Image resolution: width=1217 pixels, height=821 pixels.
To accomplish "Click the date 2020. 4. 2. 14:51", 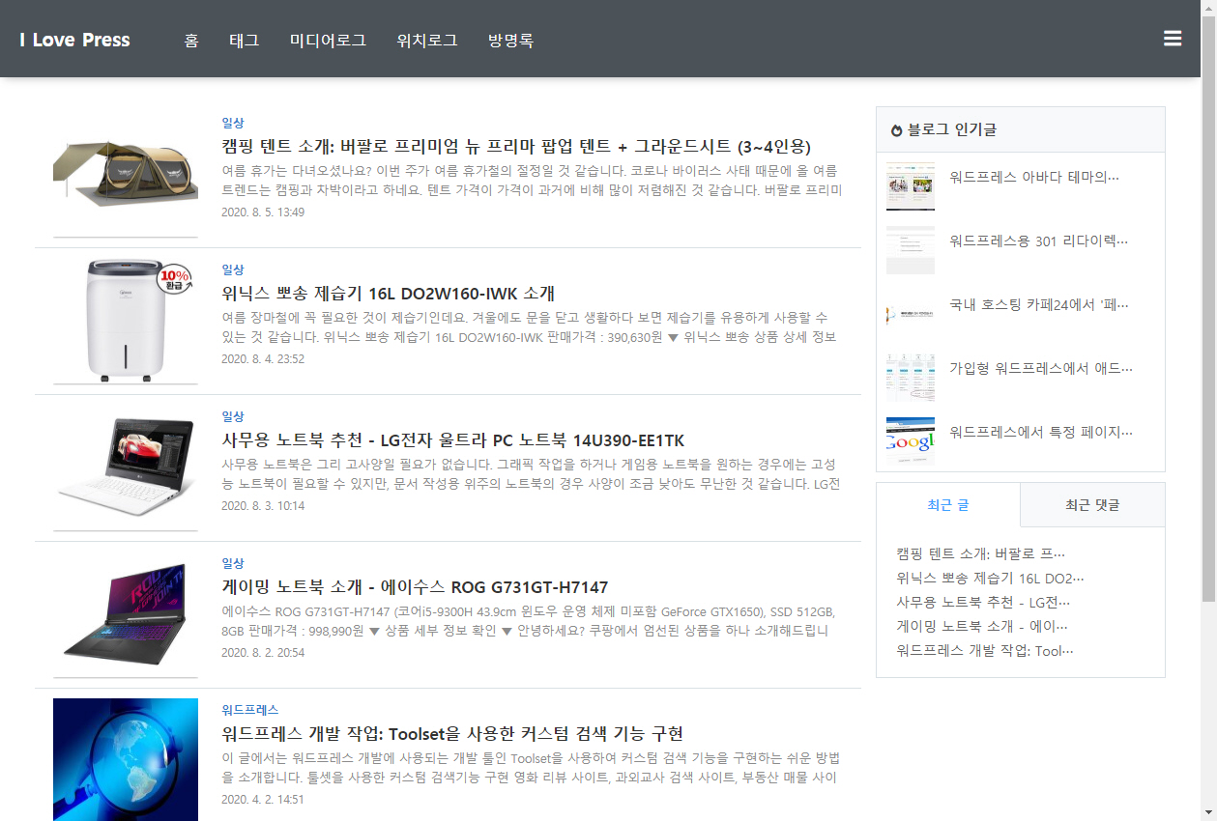I will pos(263,799).
